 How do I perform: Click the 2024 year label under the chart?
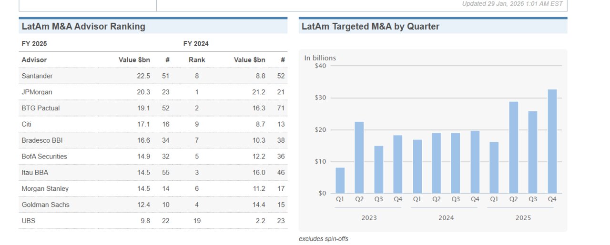(446, 218)
